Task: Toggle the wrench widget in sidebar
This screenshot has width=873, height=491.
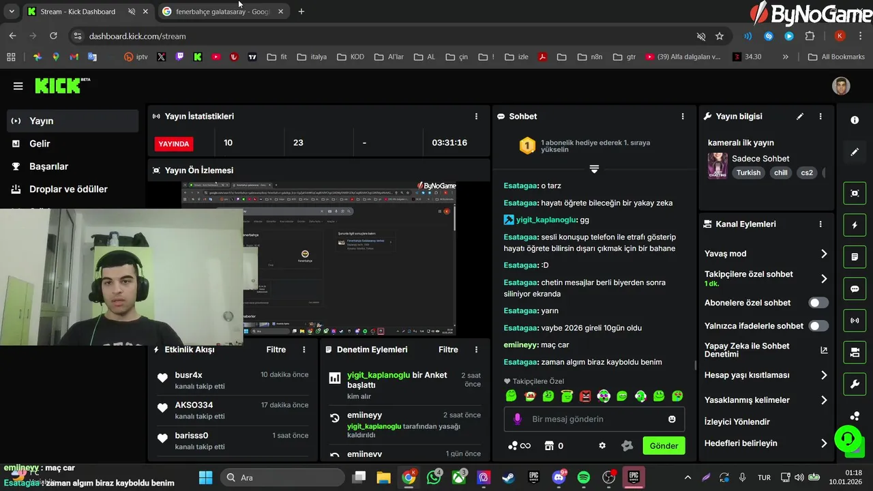Action: [855, 385]
